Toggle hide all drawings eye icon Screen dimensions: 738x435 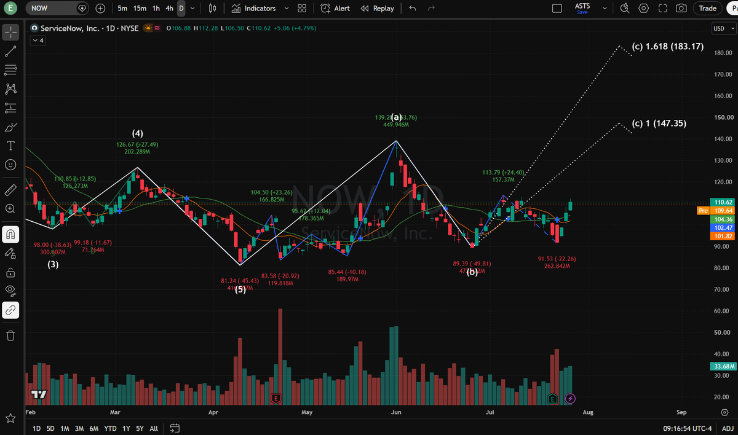coord(10,291)
